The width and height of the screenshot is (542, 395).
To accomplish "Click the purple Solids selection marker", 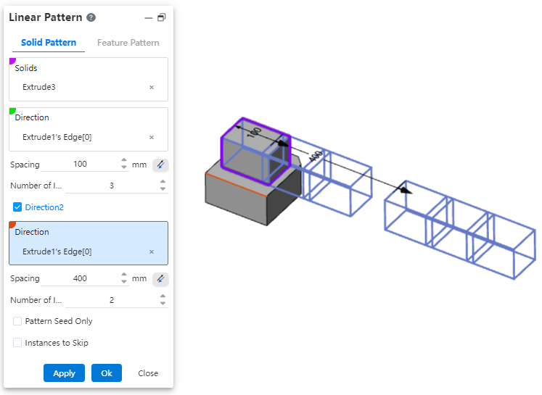I will point(12,61).
